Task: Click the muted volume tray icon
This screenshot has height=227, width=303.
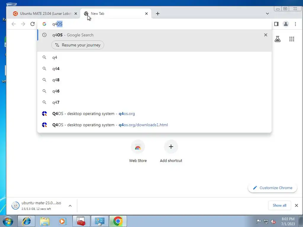Action: [273, 221]
